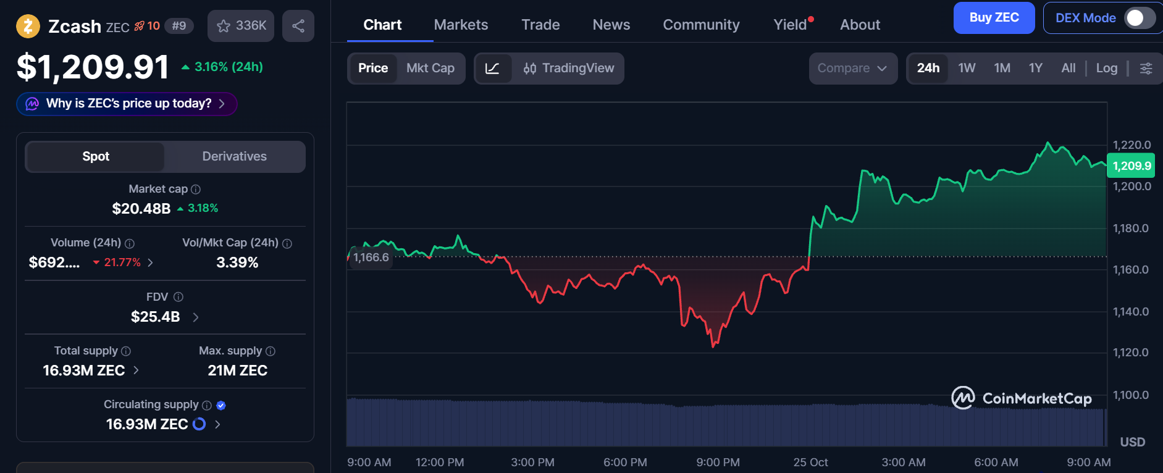The image size is (1163, 473).
Task: Click the 25 Oct date axis label
Action: (x=810, y=463)
